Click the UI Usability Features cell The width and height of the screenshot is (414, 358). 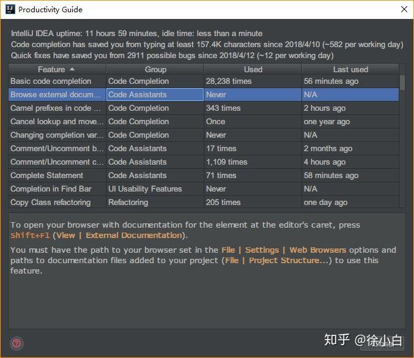pyautogui.click(x=155, y=189)
